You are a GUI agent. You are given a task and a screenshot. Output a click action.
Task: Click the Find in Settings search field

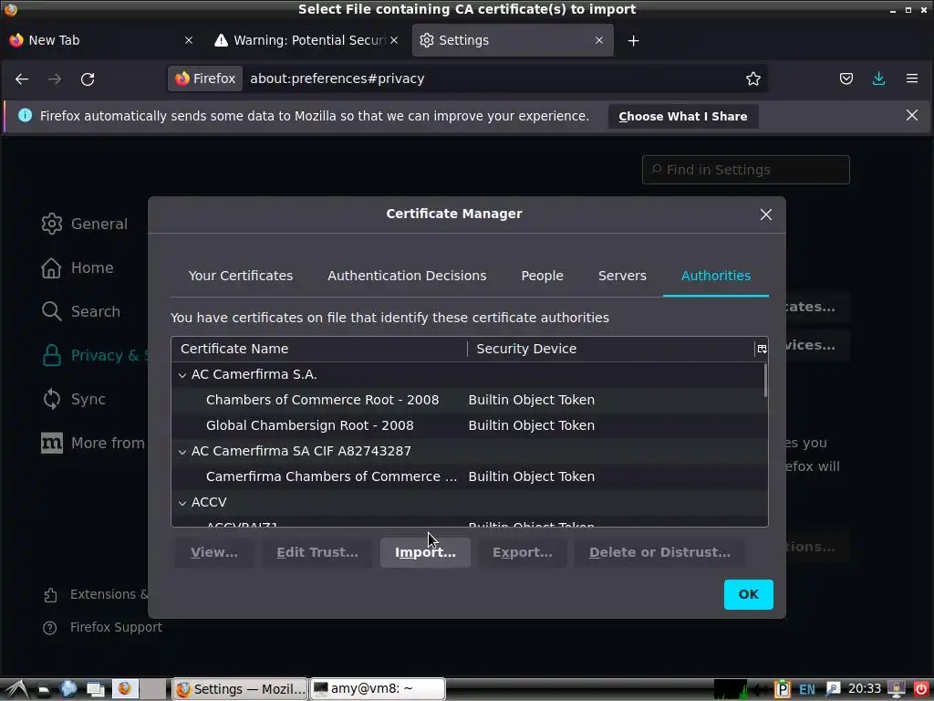click(746, 170)
